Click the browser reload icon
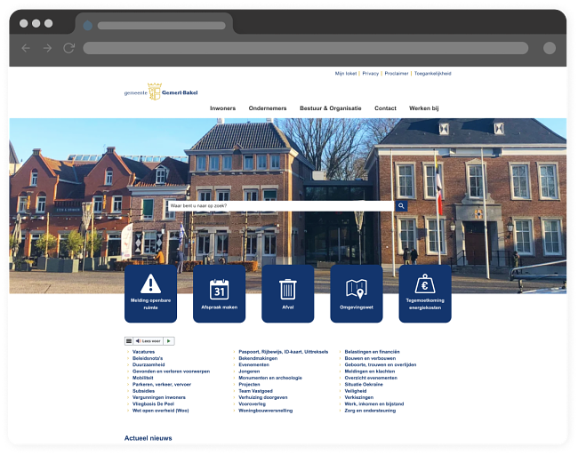 [69, 48]
